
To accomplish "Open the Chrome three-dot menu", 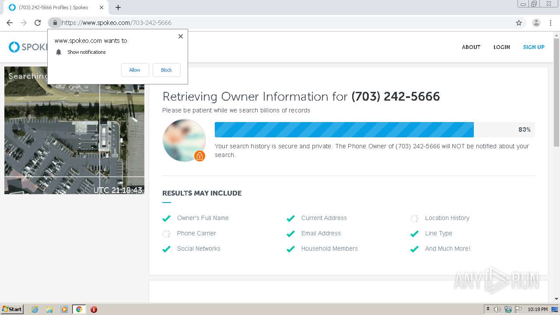I will [x=550, y=23].
